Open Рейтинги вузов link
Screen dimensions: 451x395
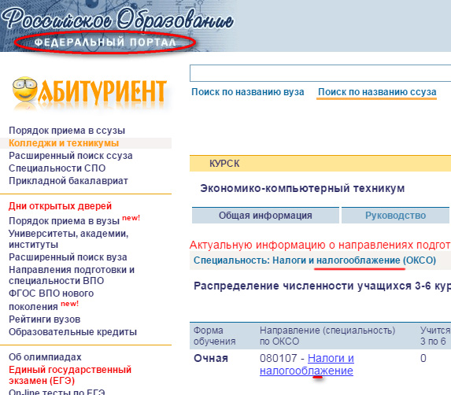pyautogui.click(x=45, y=319)
